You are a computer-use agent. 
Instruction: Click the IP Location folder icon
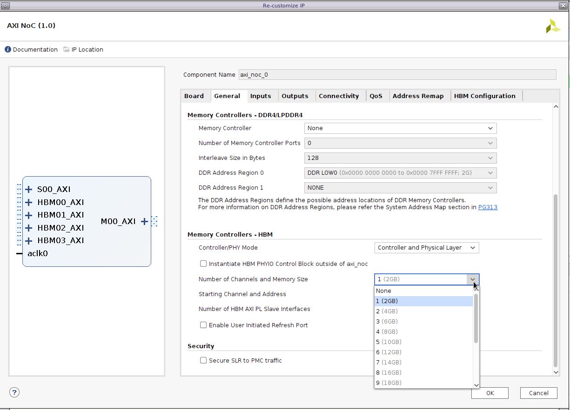pos(67,49)
